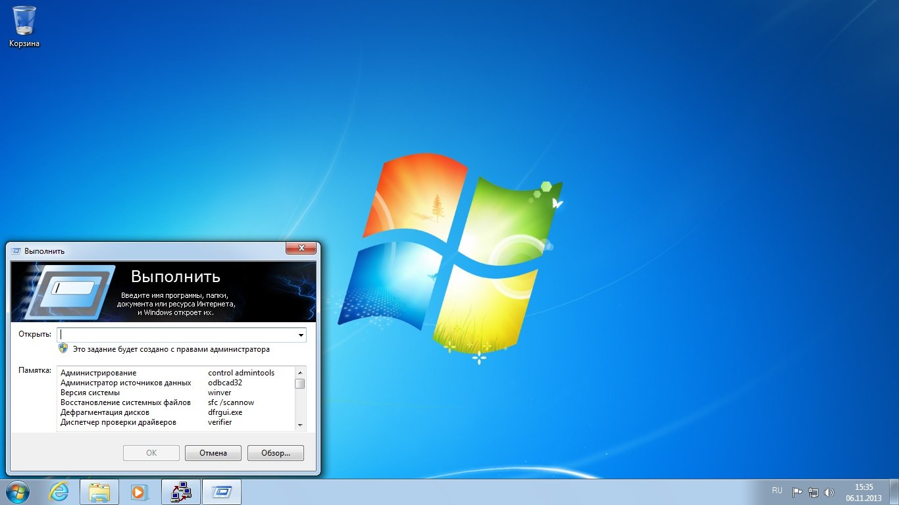Image resolution: width=899 pixels, height=505 pixels.
Task: Select the Дефрагментация дисков row
Action: (176, 412)
